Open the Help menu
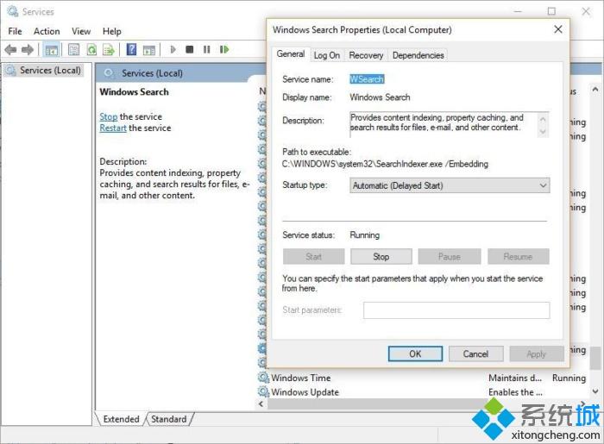604x444 pixels. pyautogui.click(x=111, y=31)
